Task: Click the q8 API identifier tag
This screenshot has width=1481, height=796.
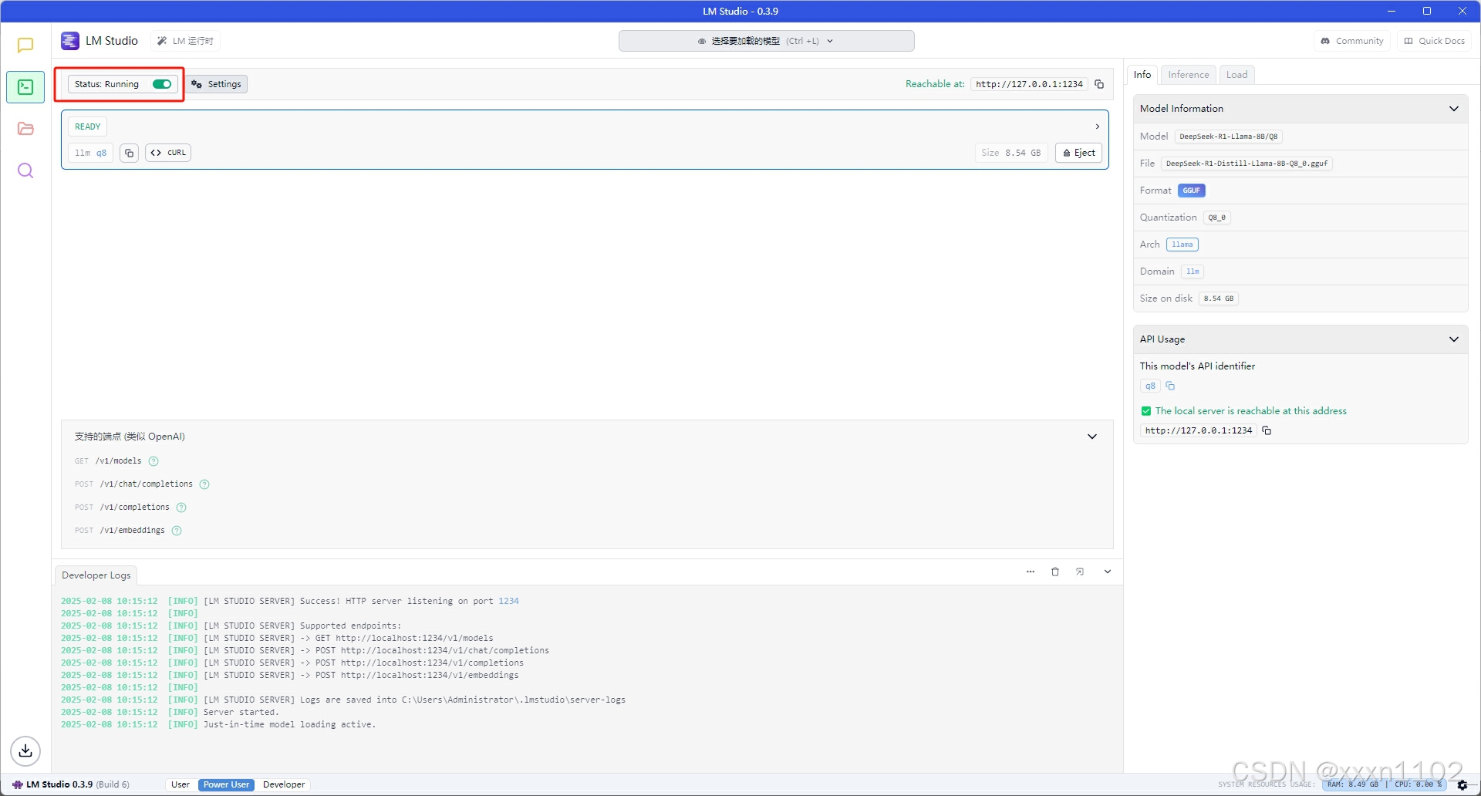Action: click(1150, 386)
